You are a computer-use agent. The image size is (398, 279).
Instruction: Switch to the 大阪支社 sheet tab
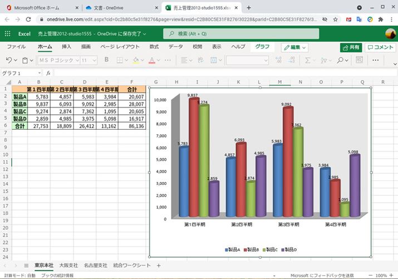(x=68, y=265)
